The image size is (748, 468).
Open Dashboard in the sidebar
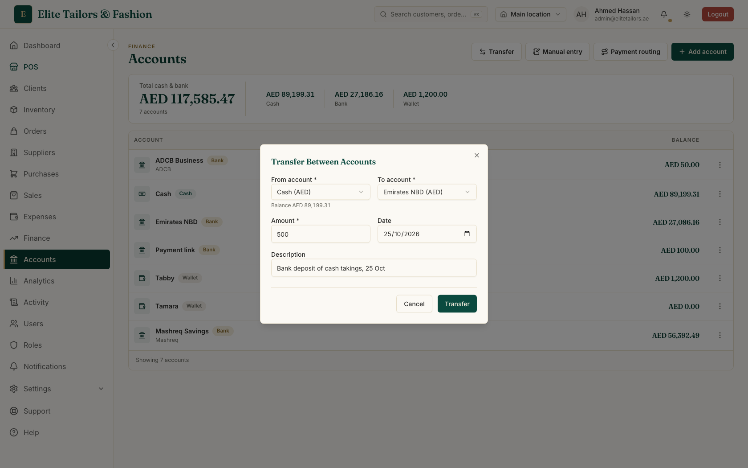[x=57, y=45]
